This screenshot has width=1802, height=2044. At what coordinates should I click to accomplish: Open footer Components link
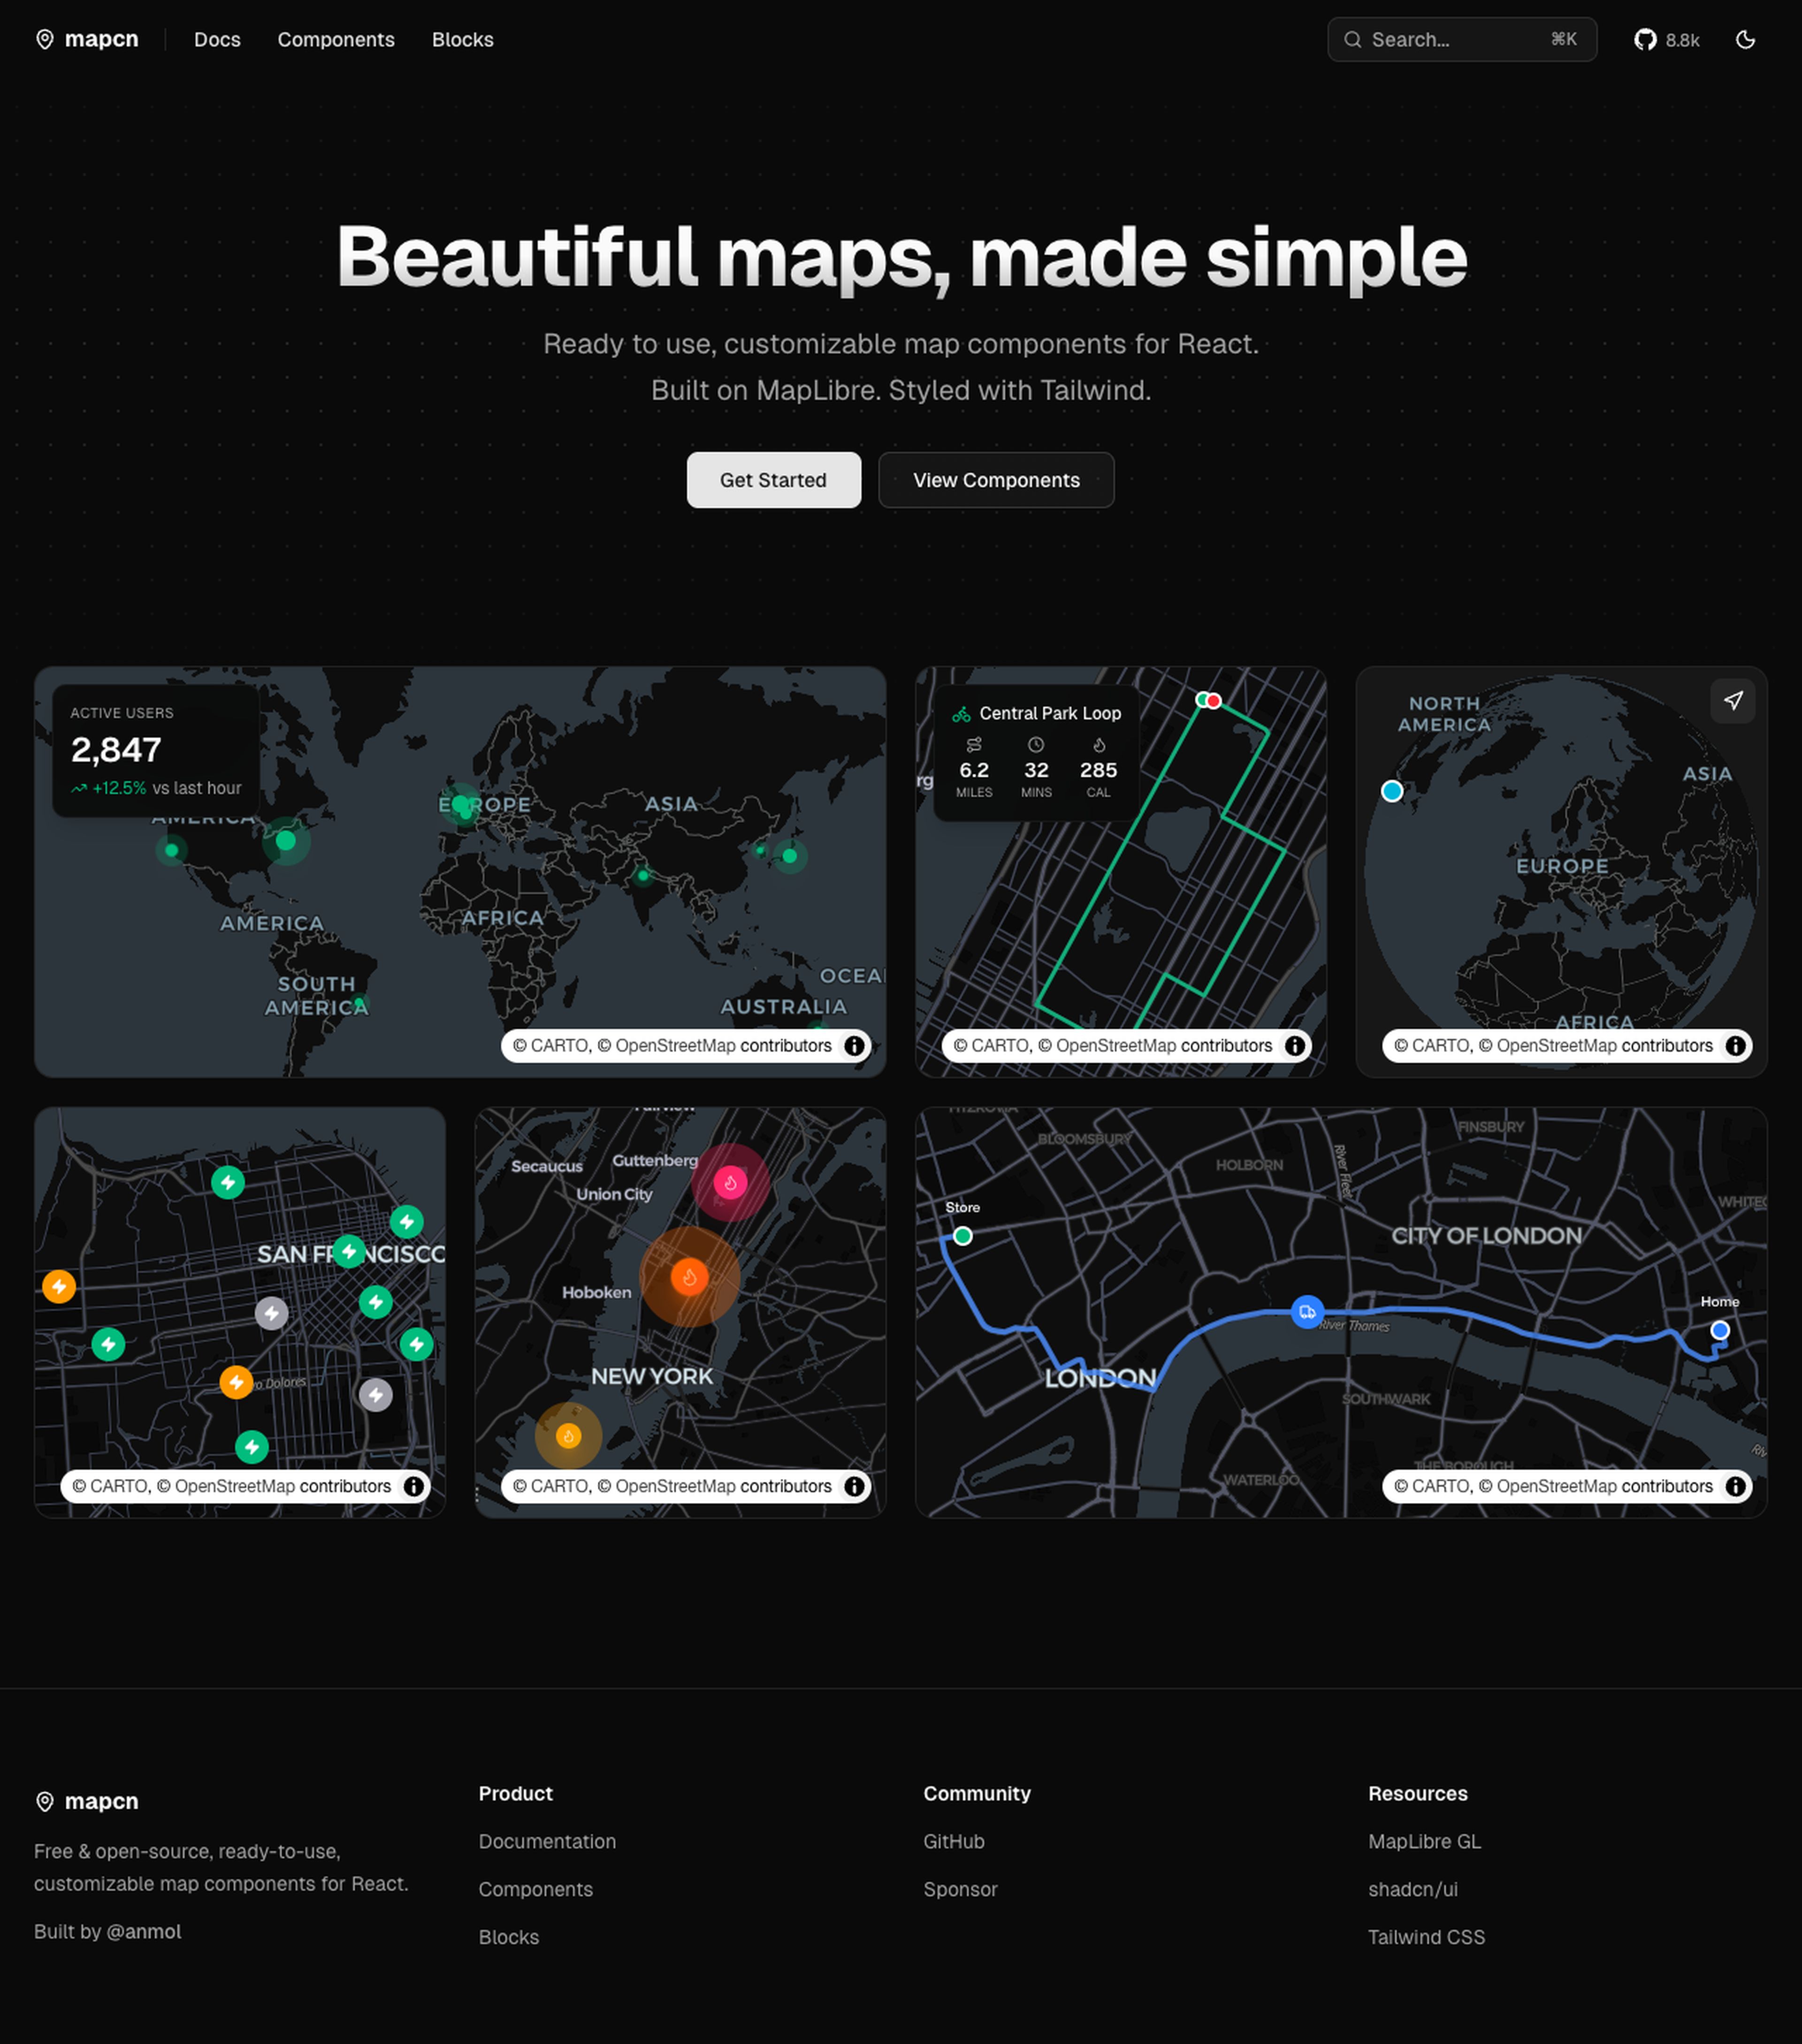[x=536, y=1889]
